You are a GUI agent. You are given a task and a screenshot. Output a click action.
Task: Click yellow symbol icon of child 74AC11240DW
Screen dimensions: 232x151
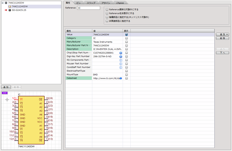(x=10, y=7)
